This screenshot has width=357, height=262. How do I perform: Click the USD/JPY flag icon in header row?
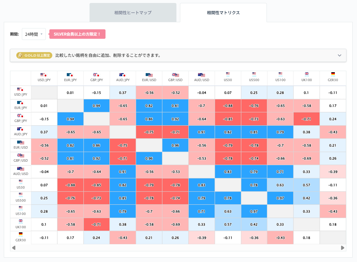point(44,75)
